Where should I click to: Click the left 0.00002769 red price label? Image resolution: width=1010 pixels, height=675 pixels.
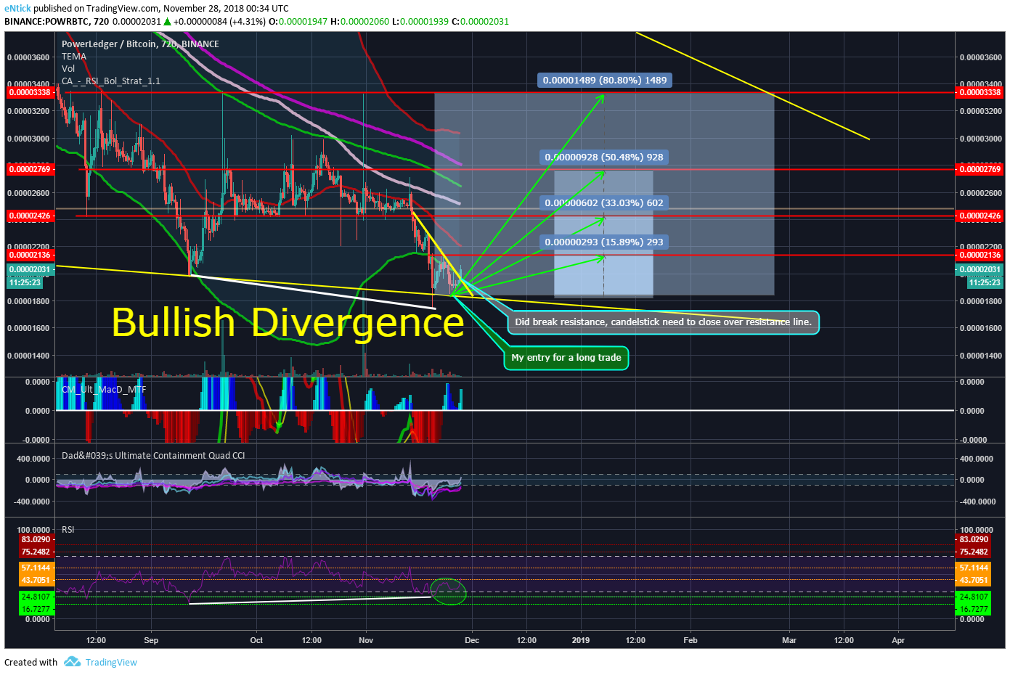point(30,169)
